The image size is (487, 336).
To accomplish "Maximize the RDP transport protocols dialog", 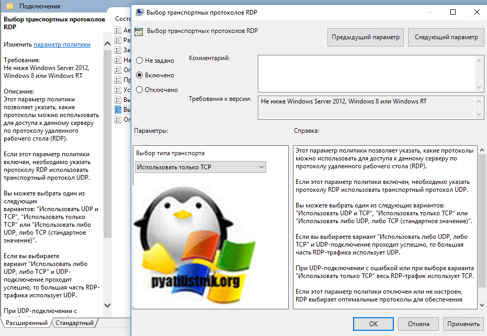I will 453,12.
